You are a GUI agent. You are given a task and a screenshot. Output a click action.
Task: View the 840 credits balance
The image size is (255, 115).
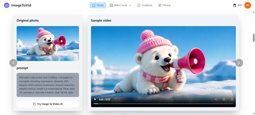tap(239, 5)
